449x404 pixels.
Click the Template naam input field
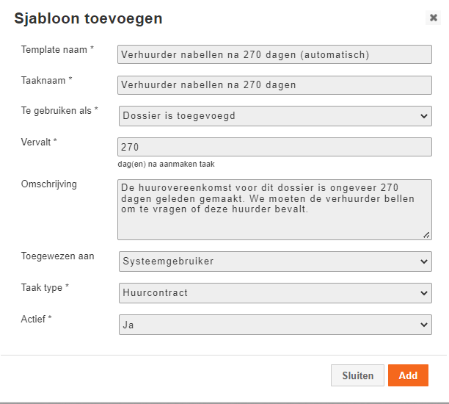pos(274,54)
